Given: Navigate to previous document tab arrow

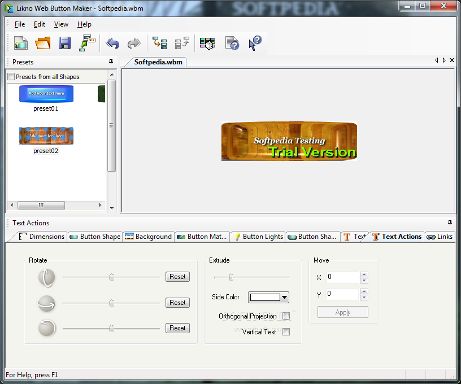Looking at the screenshot, I should click(x=436, y=60).
